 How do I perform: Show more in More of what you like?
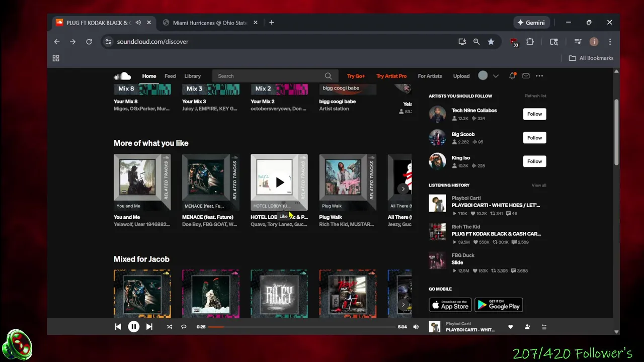[403, 189]
